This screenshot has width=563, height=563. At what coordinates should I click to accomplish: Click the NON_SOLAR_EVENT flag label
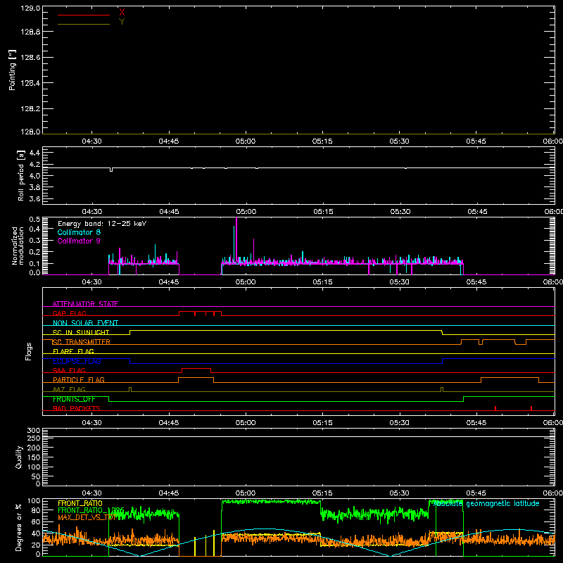coord(85,323)
